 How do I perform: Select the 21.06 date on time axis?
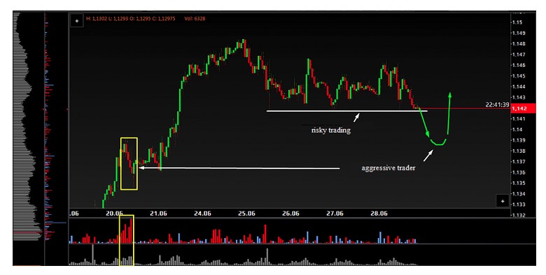point(158,214)
